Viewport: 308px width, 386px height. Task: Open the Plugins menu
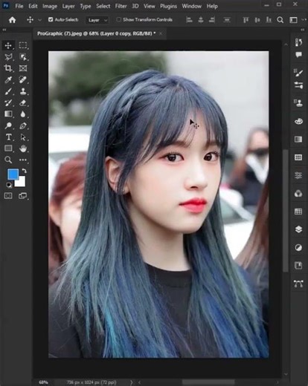tap(168, 6)
